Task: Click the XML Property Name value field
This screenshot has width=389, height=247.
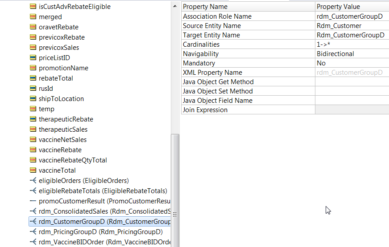Action: tap(352, 73)
